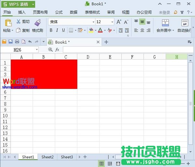This screenshot has width=195, height=167.
Task: Open the 数据 ribbon tab
Action: 74,12
